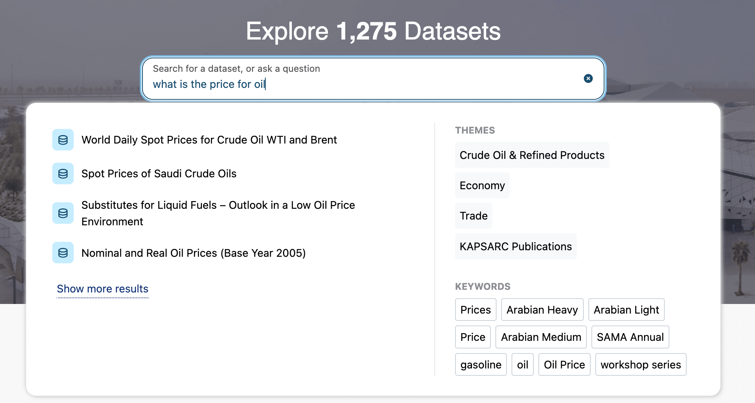The image size is (755, 403).
Task: Focus the dataset search input field
Action: 361,84
